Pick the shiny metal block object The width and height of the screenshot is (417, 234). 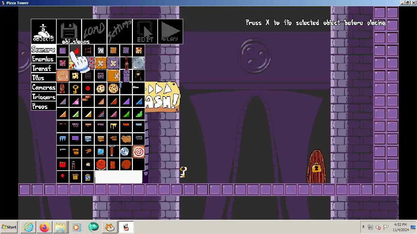(x=139, y=63)
